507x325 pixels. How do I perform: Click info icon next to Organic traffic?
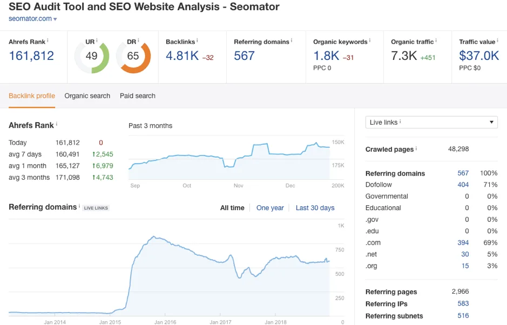coord(436,40)
